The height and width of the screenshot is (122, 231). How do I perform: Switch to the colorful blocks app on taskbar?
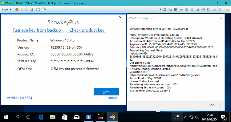(x=100, y=117)
